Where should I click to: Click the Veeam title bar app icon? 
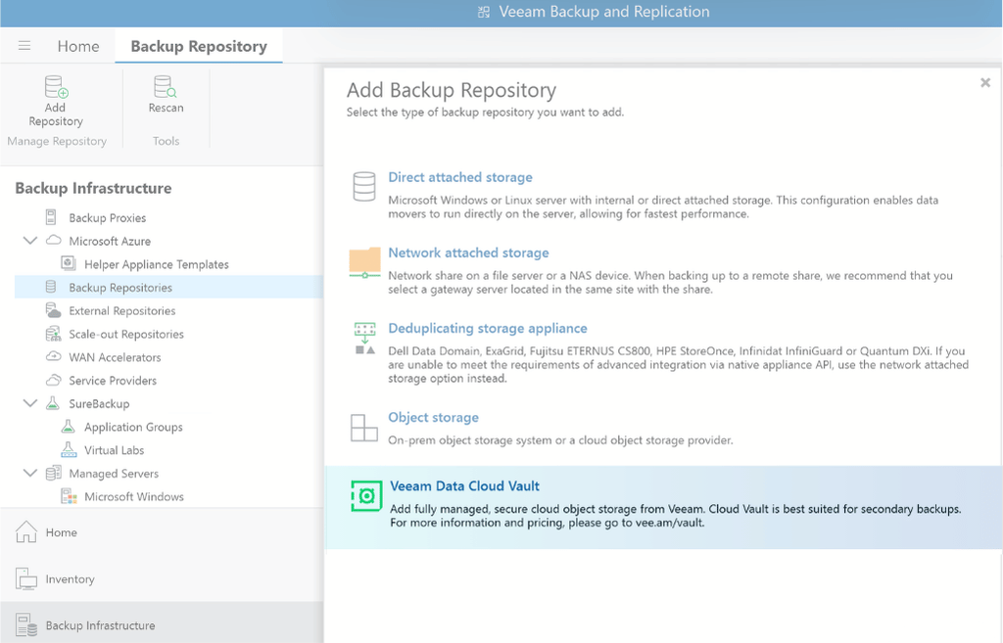(484, 12)
